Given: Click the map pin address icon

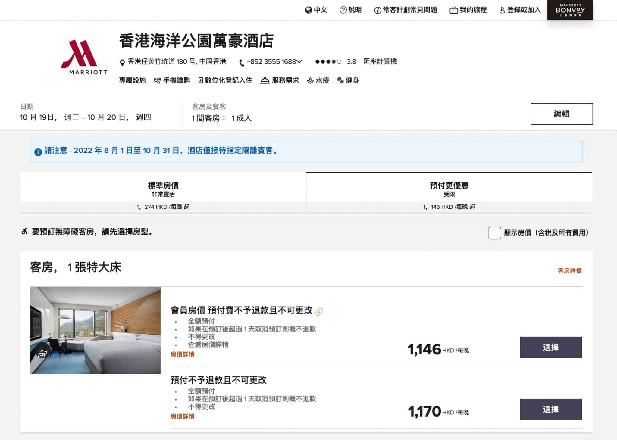Looking at the screenshot, I should 122,63.
